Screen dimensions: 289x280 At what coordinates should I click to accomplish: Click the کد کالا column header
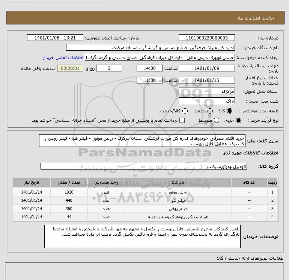249,182
